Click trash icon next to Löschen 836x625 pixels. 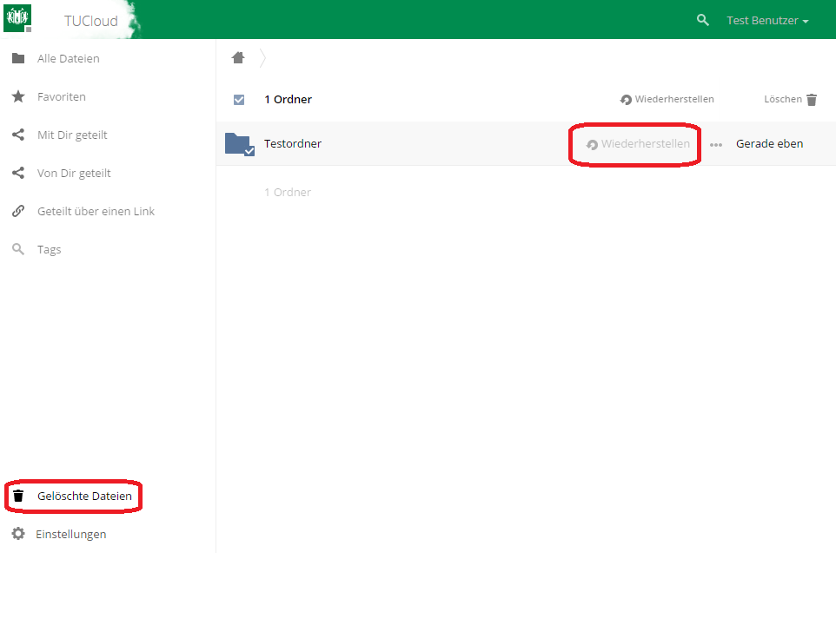812,100
